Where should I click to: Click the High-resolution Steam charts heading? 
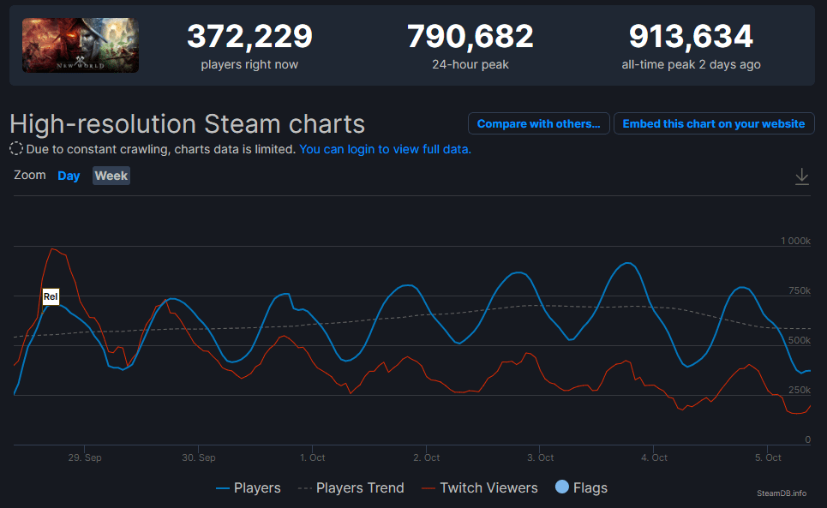pos(187,124)
